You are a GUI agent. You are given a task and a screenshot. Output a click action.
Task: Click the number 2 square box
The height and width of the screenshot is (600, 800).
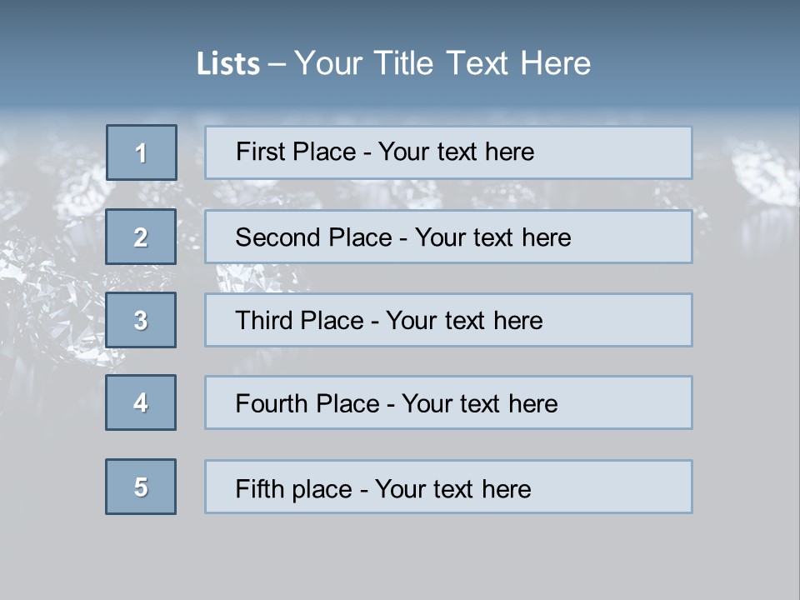click(x=141, y=237)
